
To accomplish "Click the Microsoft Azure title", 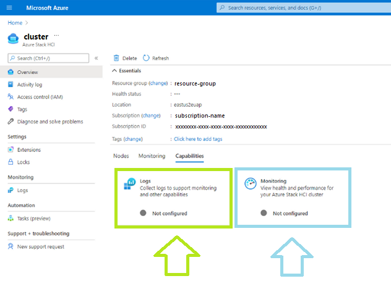I will point(47,7).
